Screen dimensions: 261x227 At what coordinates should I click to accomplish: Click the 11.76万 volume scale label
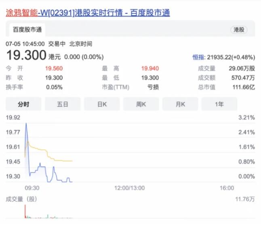pyautogui.click(x=245, y=199)
